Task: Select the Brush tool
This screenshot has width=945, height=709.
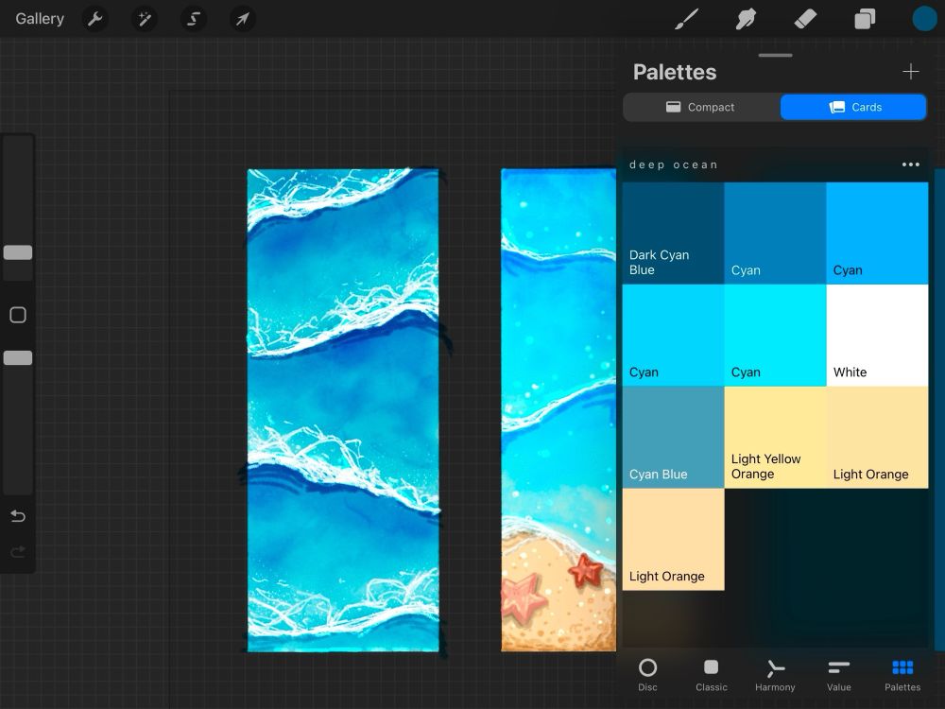Action: 687,19
